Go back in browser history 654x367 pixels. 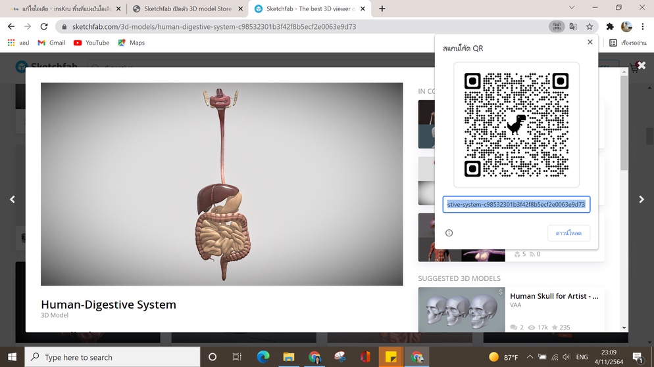[11, 27]
